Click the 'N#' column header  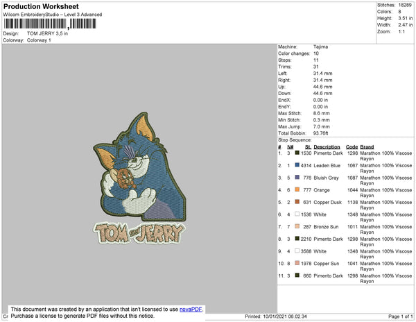(291, 147)
